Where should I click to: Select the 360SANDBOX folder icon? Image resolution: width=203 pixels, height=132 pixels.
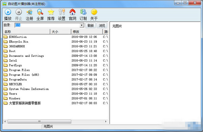pos(5,46)
